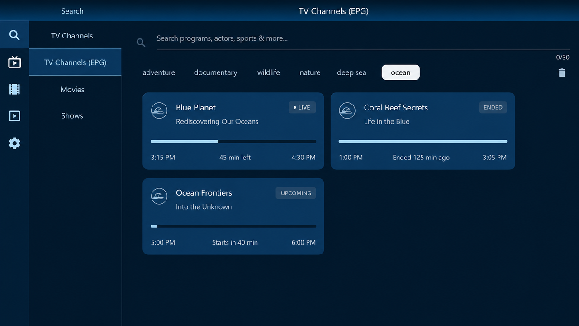Click '45 min left' text
The width and height of the screenshot is (579, 326).
(235, 158)
